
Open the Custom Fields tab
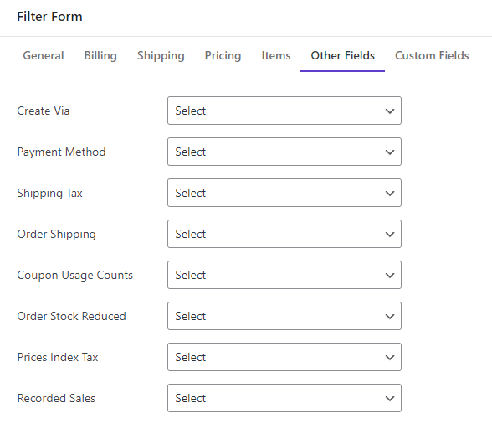(432, 55)
